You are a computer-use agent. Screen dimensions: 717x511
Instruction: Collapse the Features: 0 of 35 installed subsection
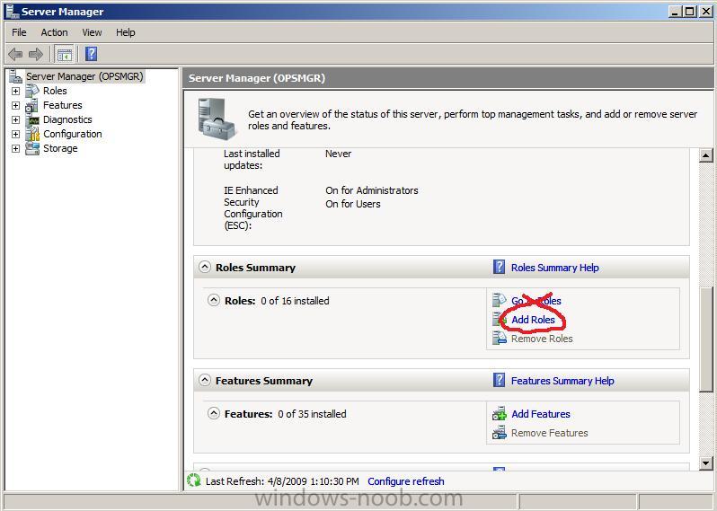coord(214,413)
